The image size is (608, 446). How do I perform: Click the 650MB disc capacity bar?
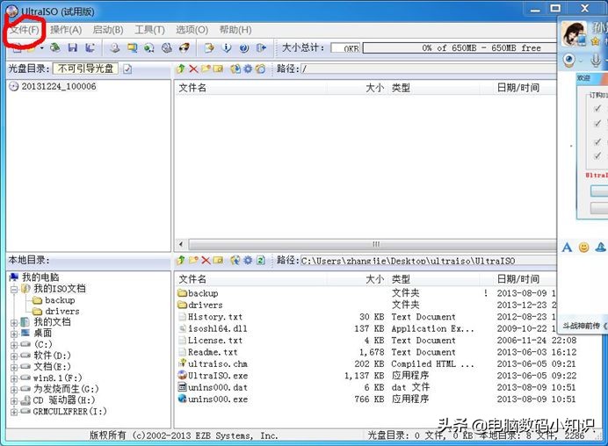[x=457, y=48]
